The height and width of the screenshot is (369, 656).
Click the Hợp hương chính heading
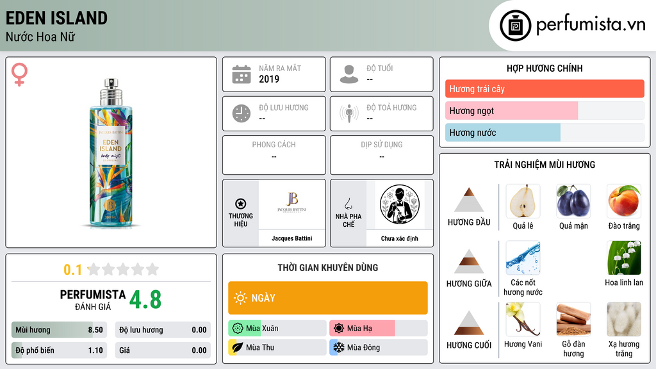pyautogui.click(x=545, y=68)
